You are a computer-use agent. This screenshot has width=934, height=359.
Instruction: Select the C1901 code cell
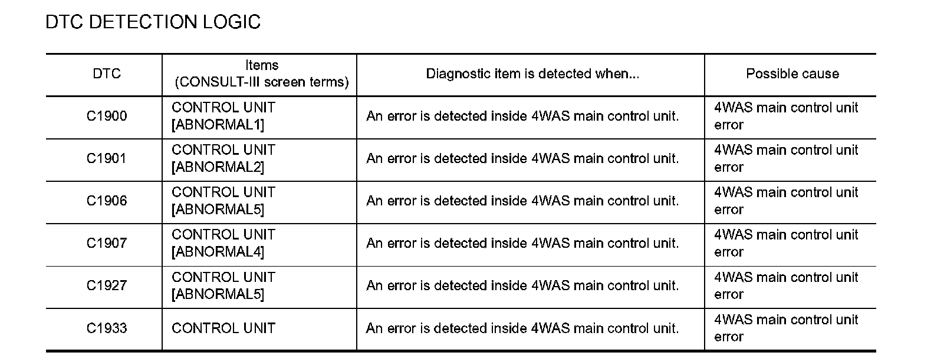tap(107, 158)
